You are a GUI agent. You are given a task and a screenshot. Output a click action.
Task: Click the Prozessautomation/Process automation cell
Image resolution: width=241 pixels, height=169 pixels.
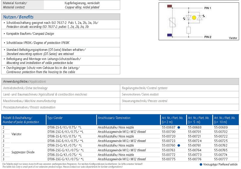[x=29, y=107]
